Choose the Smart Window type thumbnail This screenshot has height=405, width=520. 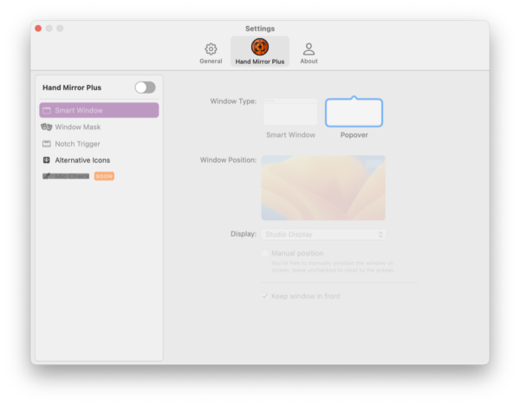tap(290, 112)
